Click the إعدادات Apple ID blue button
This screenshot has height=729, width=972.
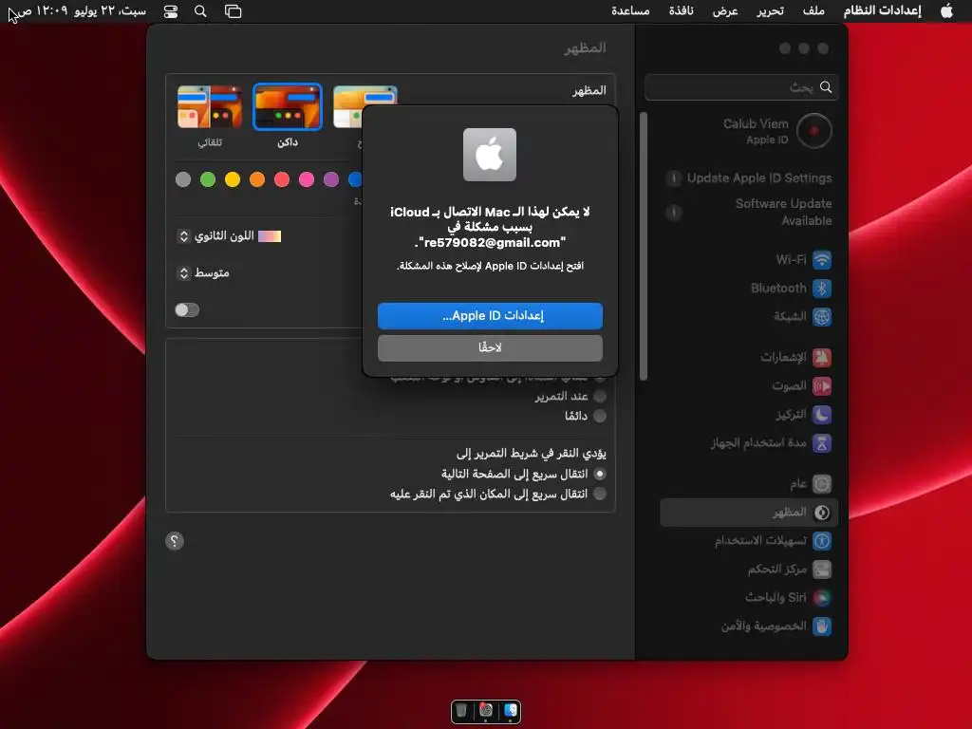pyautogui.click(x=490, y=316)
